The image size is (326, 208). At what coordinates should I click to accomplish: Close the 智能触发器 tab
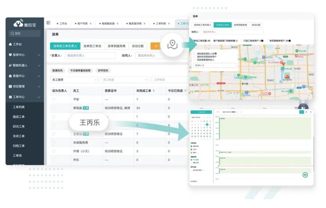(117, 24)
